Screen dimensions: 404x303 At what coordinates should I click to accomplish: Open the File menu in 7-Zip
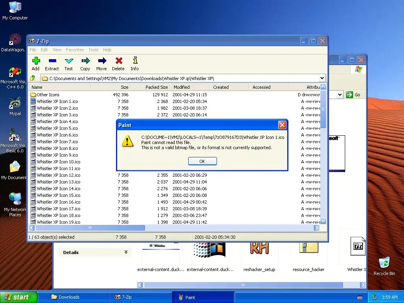click(33, 50)
